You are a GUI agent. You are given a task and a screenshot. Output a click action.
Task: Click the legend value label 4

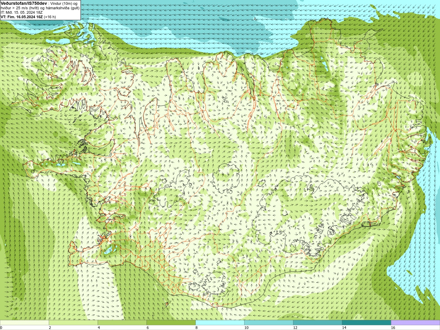(99, 328)
